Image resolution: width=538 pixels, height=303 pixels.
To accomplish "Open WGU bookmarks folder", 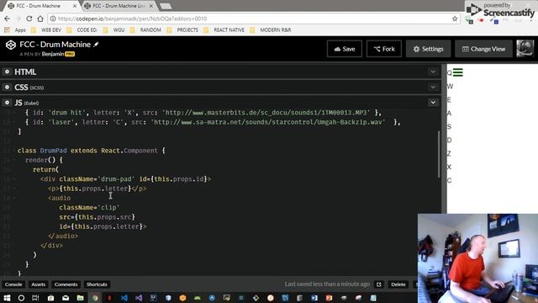I will pos(114,30).
